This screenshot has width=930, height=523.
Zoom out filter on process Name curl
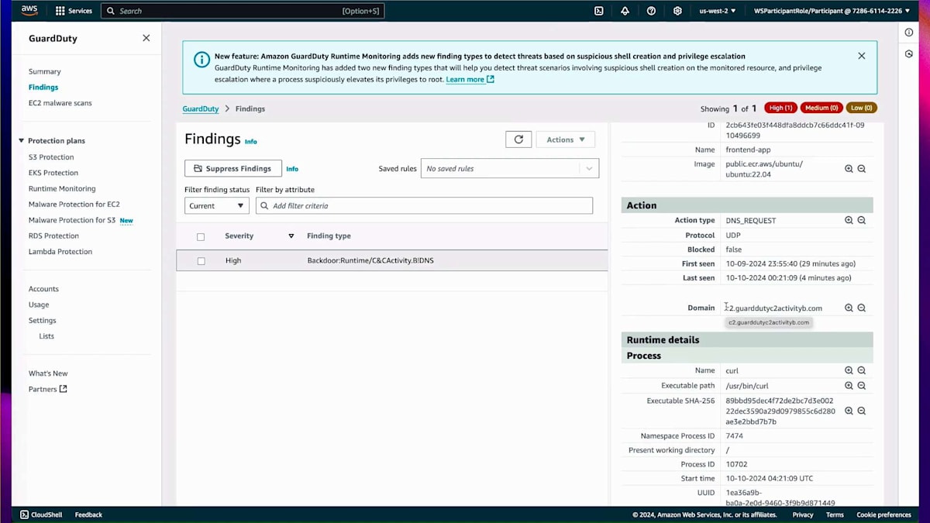tap(861, 370)
